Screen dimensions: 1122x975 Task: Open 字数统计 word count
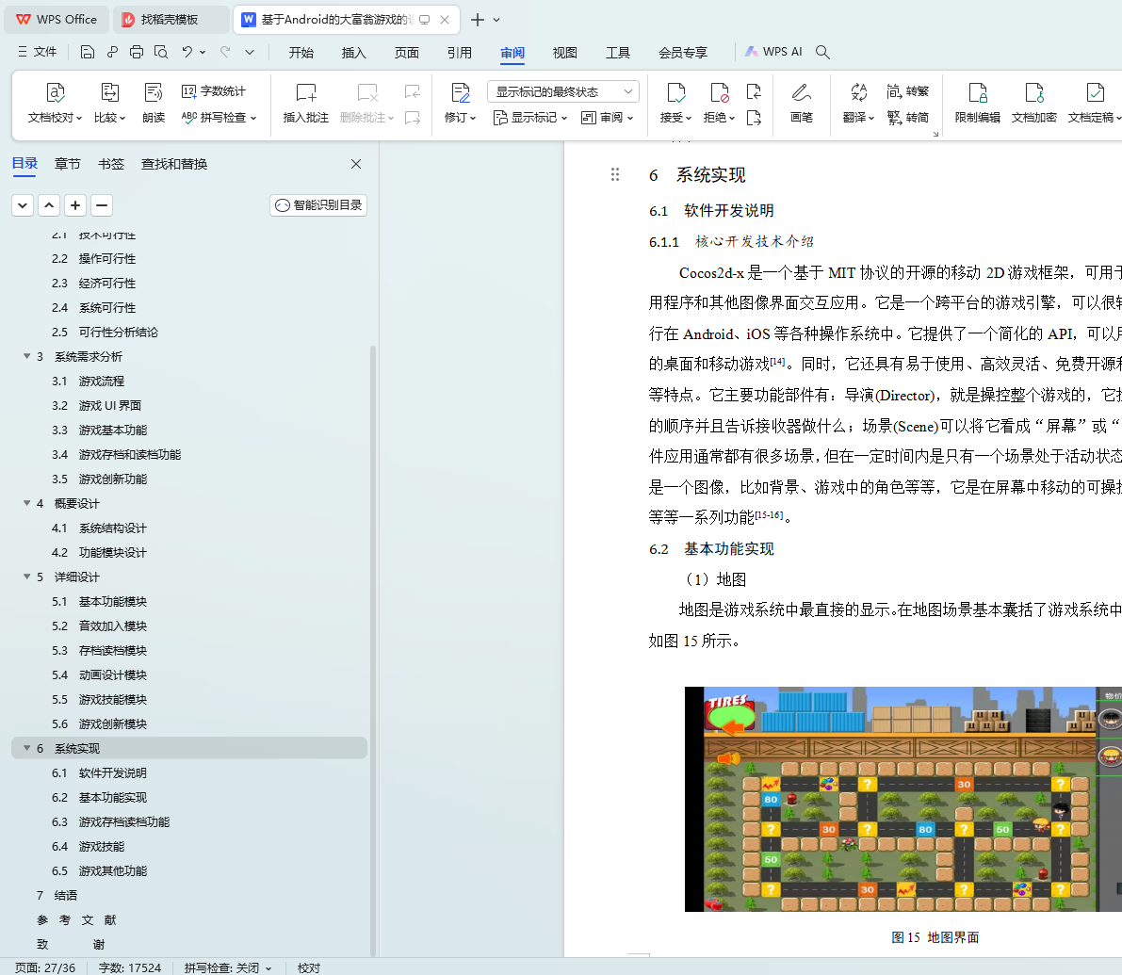(213, 90)
